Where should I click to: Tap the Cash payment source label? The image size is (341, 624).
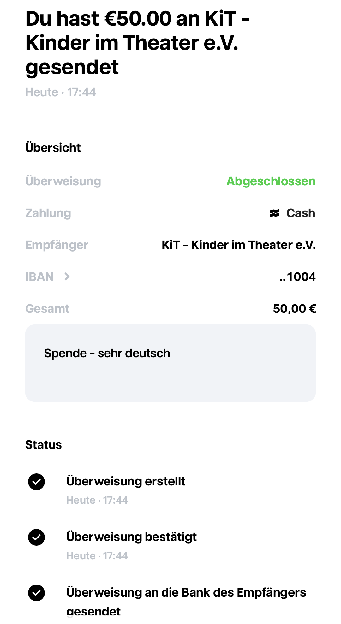click(300, 213)
